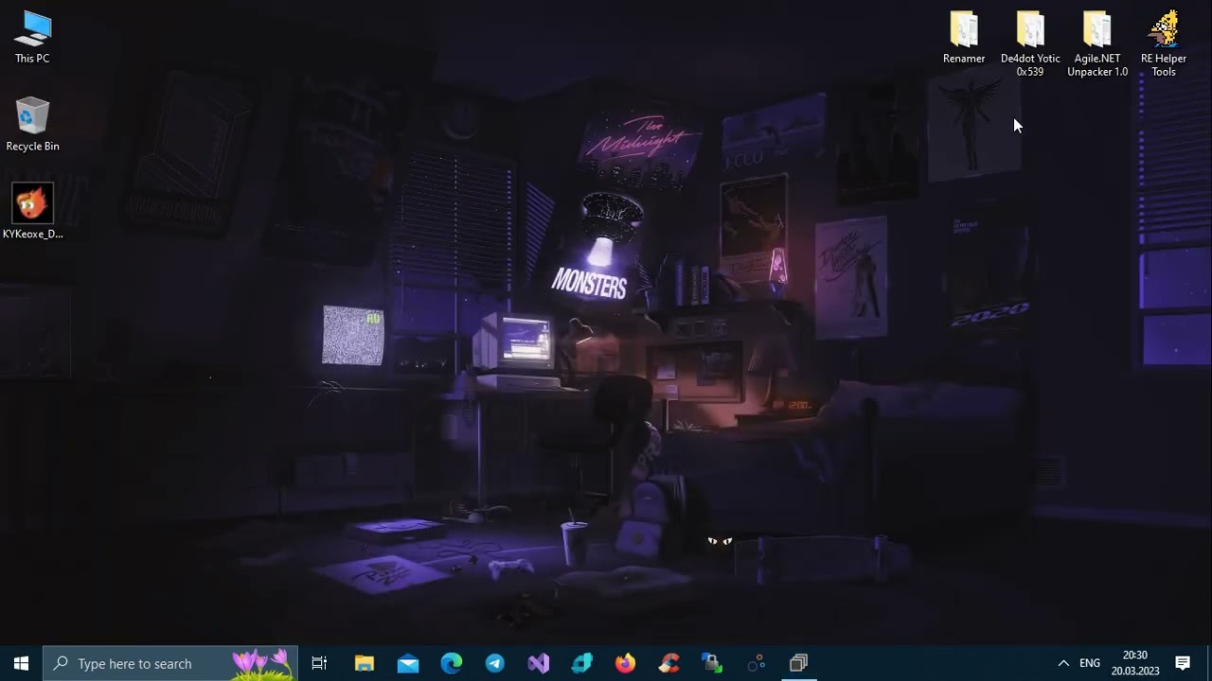Image resolution: width=1212 pixels, height=681 pixels.
Task: Click the taskbar search box
Action: (x=170, y=663)
